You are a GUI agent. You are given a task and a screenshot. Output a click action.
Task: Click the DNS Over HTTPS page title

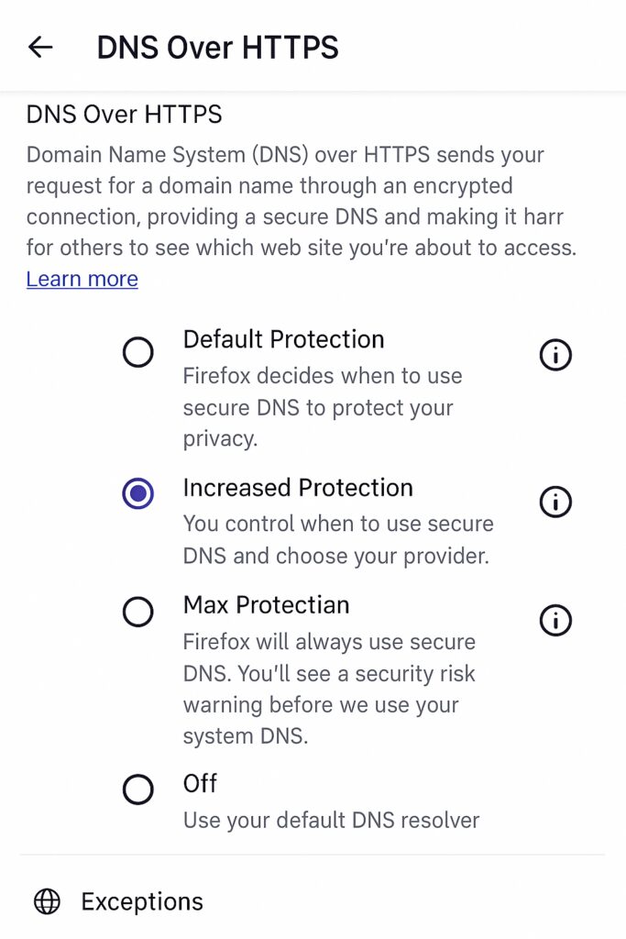[x=217, y=47]
